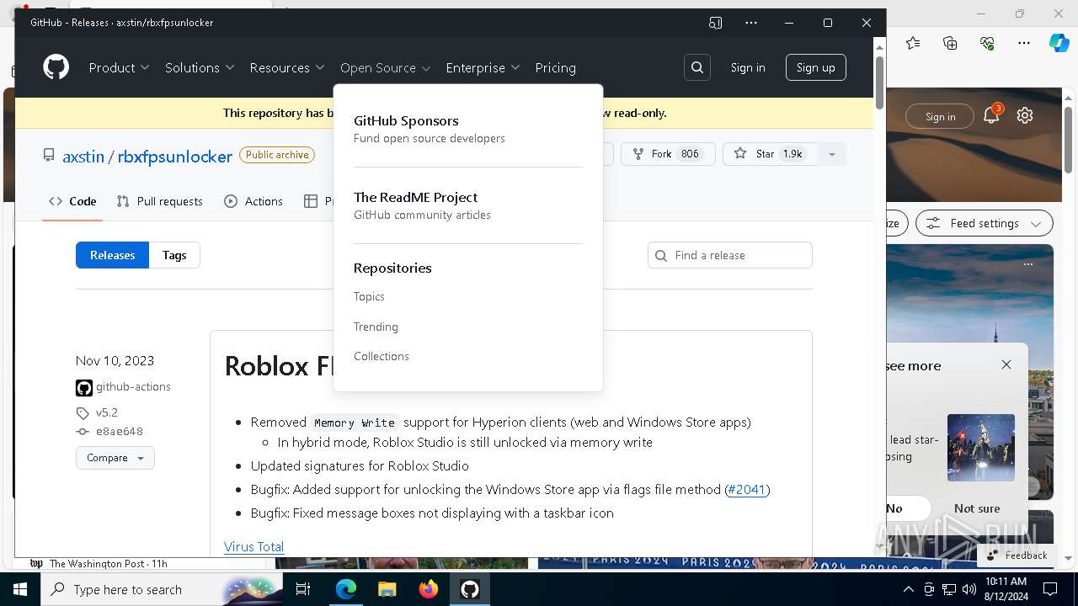The image size is (1078, 606).
Task: Click Sign in button in Edge window
Action: [x=940, y=117]
